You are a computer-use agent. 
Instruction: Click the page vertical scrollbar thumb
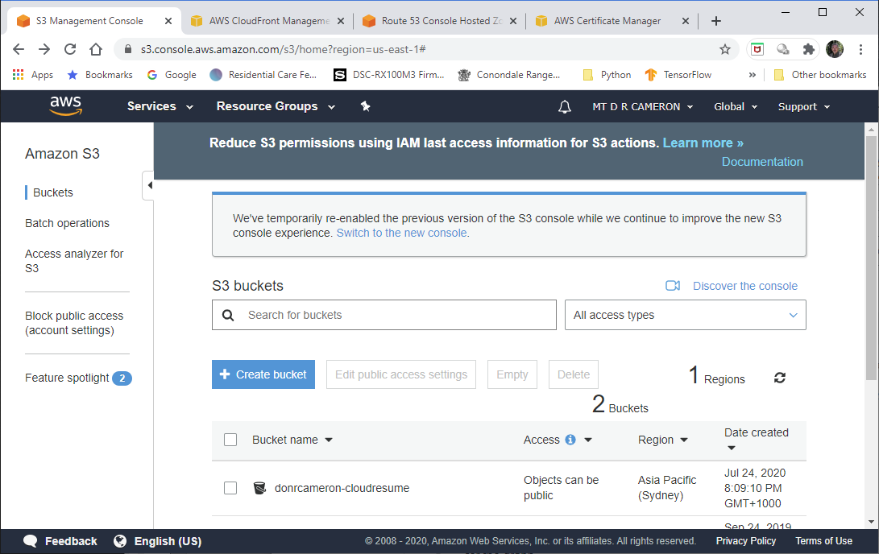(871, 258)
